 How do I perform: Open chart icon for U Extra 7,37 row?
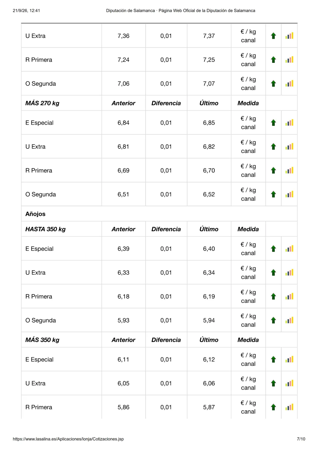coord(289,36)
